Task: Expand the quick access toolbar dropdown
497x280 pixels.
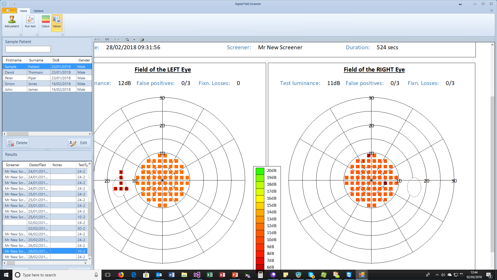Action: click(14, 4)
